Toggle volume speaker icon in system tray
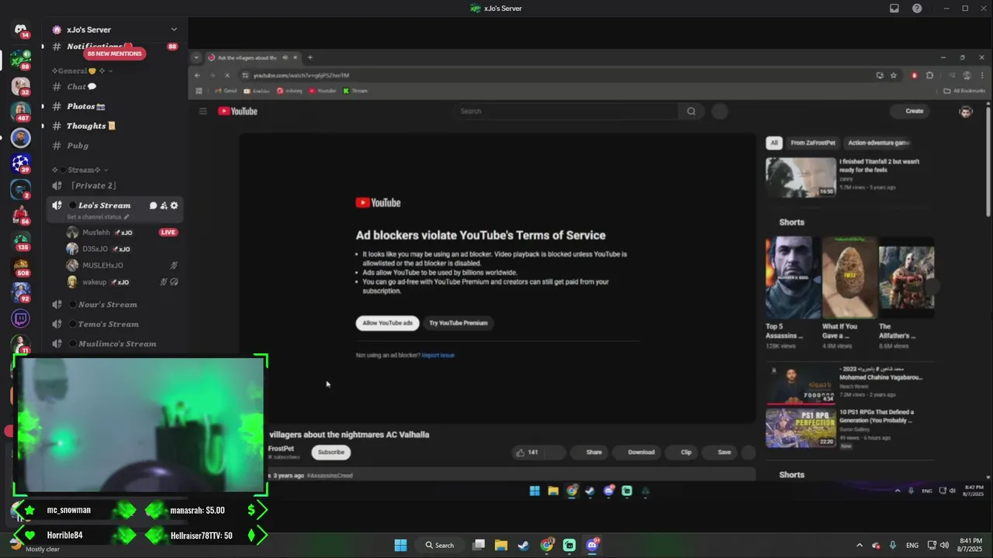The height and width of the screenshot is (558, 993). pos(945,545)
